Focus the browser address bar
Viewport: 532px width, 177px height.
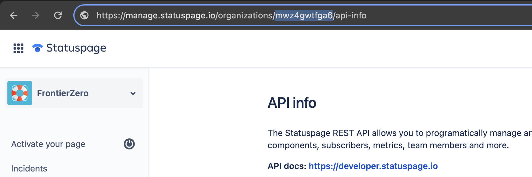tap(431, 15)
